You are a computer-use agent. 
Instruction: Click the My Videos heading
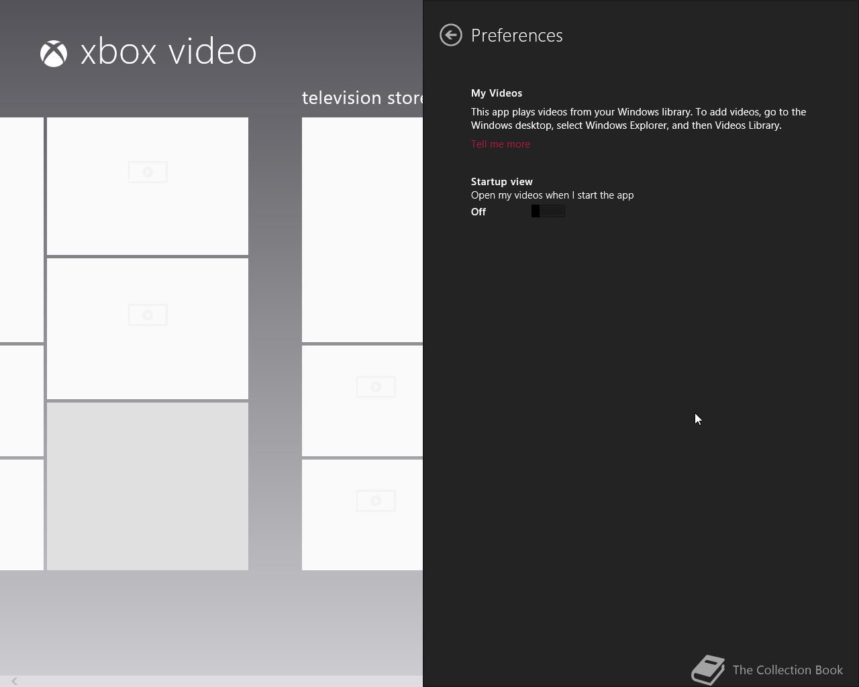pyautogui.click(x=497, y=93)
